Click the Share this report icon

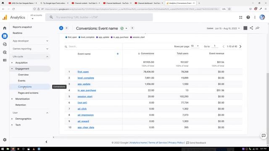251,28
